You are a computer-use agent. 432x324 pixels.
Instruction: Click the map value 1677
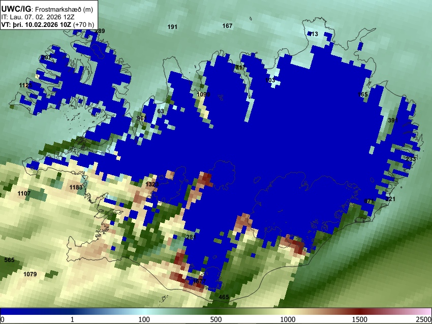(x=199, y=281)
